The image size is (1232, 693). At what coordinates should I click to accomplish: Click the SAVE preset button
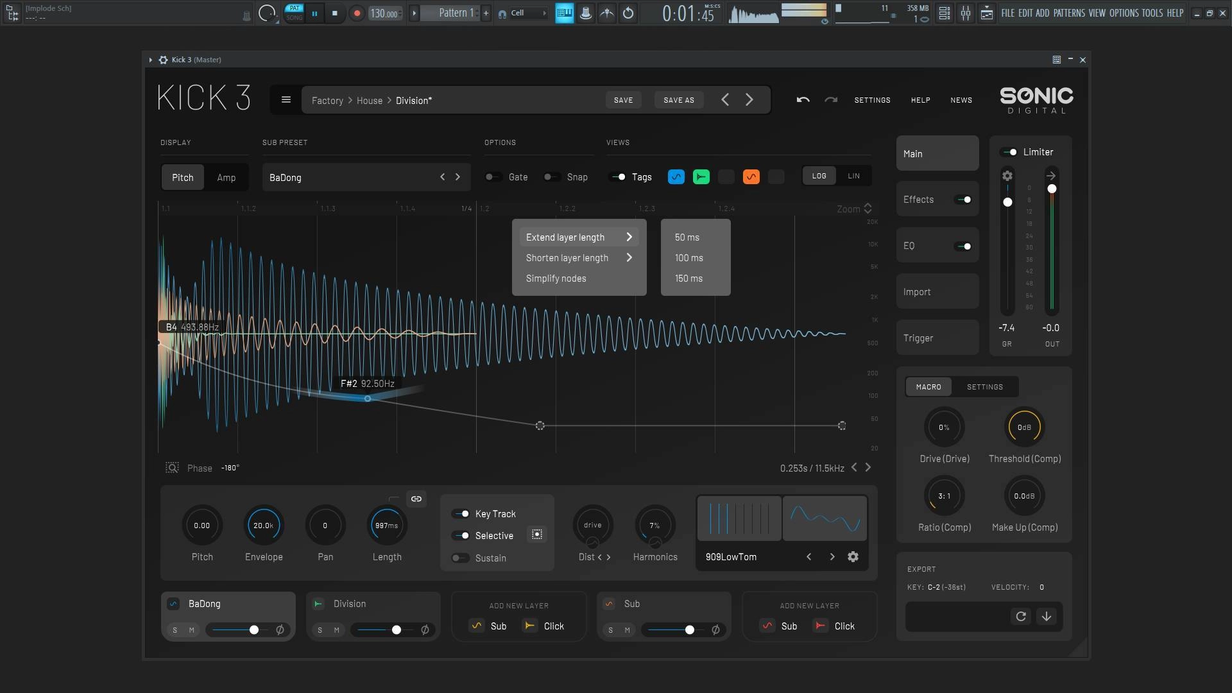623,100
